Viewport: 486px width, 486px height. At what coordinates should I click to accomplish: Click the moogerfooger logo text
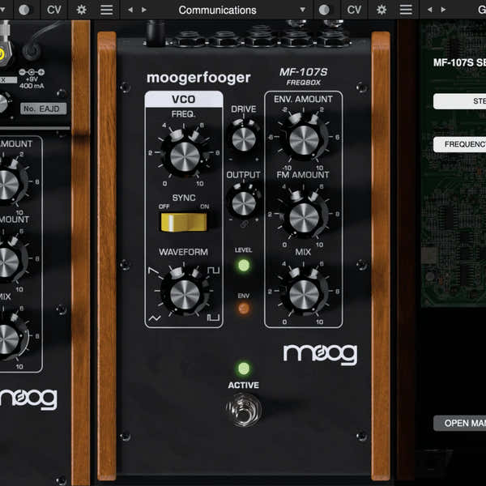[198, 78]
